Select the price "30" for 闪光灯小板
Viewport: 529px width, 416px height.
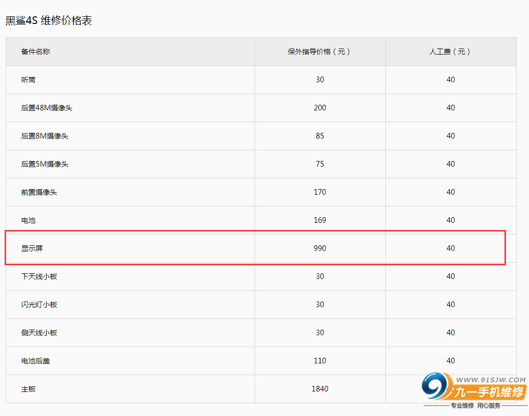320,305
